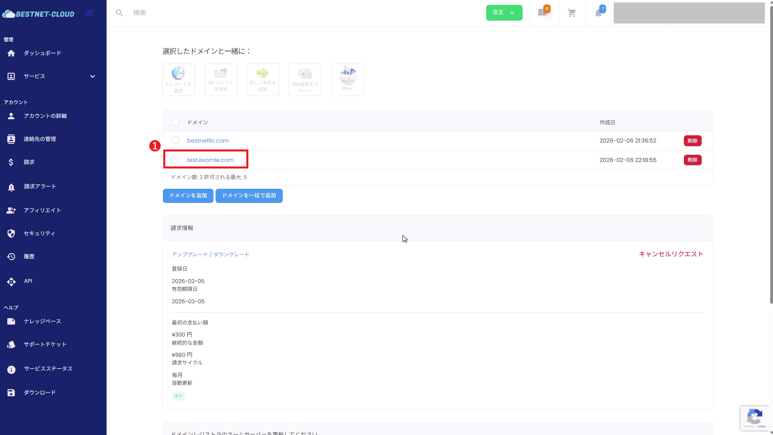Image resolution: width=773 pixels, height=435 pixels.
Task: Check the select-all domains header checkbox
Action: 175,122
